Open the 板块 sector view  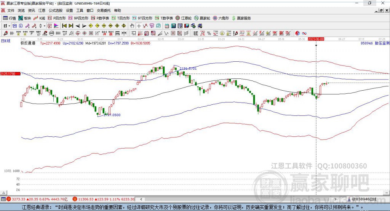(24, 18)
